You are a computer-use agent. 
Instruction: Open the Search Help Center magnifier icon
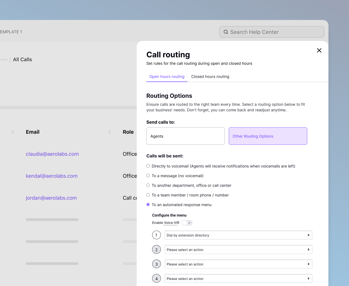pos(226,32)
